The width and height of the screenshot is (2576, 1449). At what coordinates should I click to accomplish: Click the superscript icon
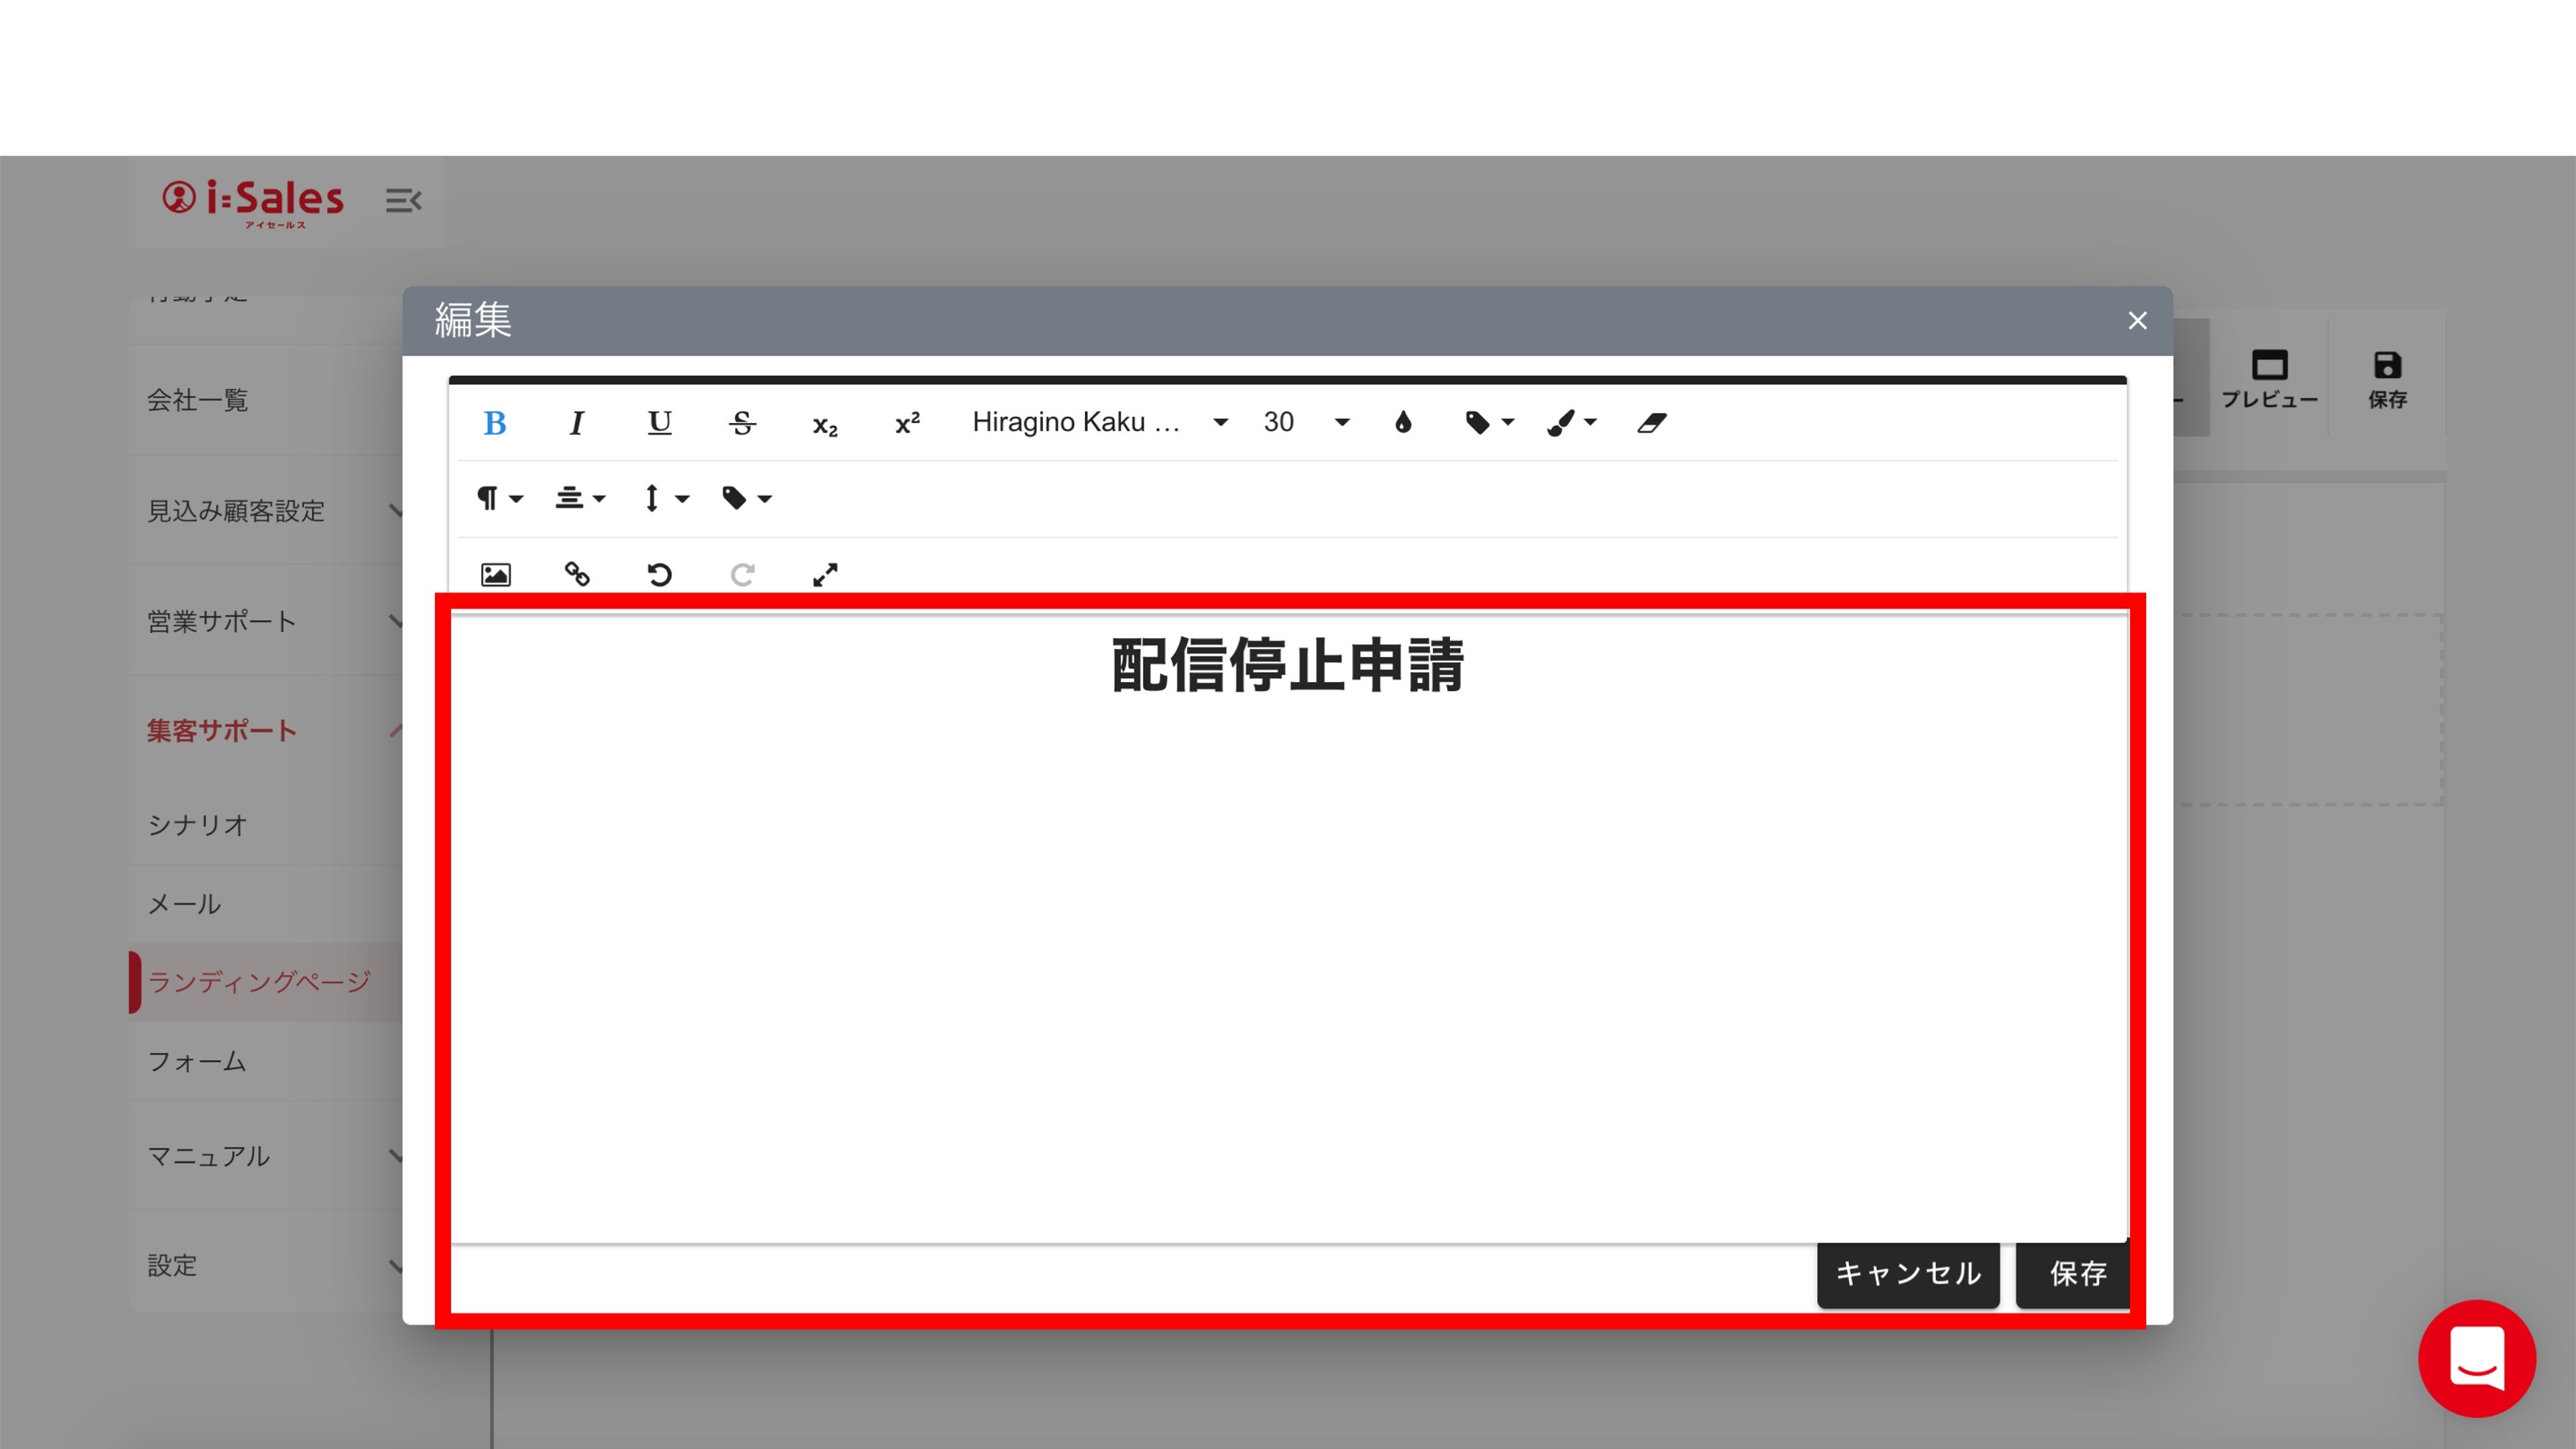point(907,423)
